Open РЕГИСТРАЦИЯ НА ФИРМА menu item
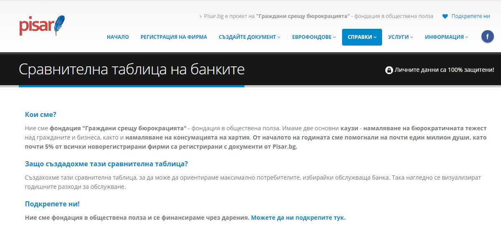This screenshot has width=501, height=231. (x=174, y=37)
